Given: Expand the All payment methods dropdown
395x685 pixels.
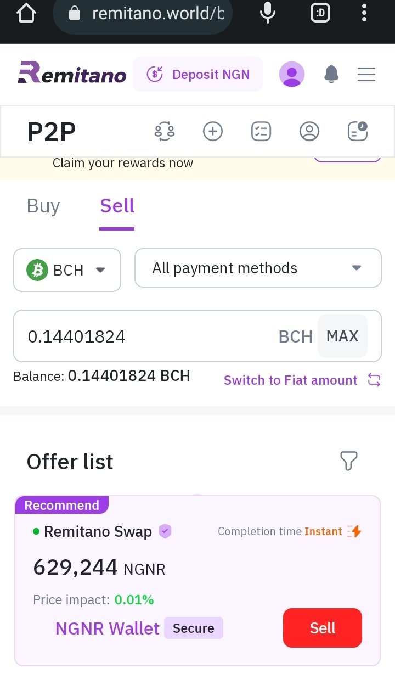Looking at the screenshot, I should pyautogui.click(x=258, y=268).
